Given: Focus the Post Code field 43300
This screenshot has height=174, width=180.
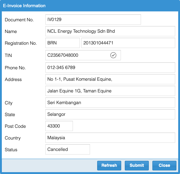Looking at the screenshot, I should click(59, 126).
